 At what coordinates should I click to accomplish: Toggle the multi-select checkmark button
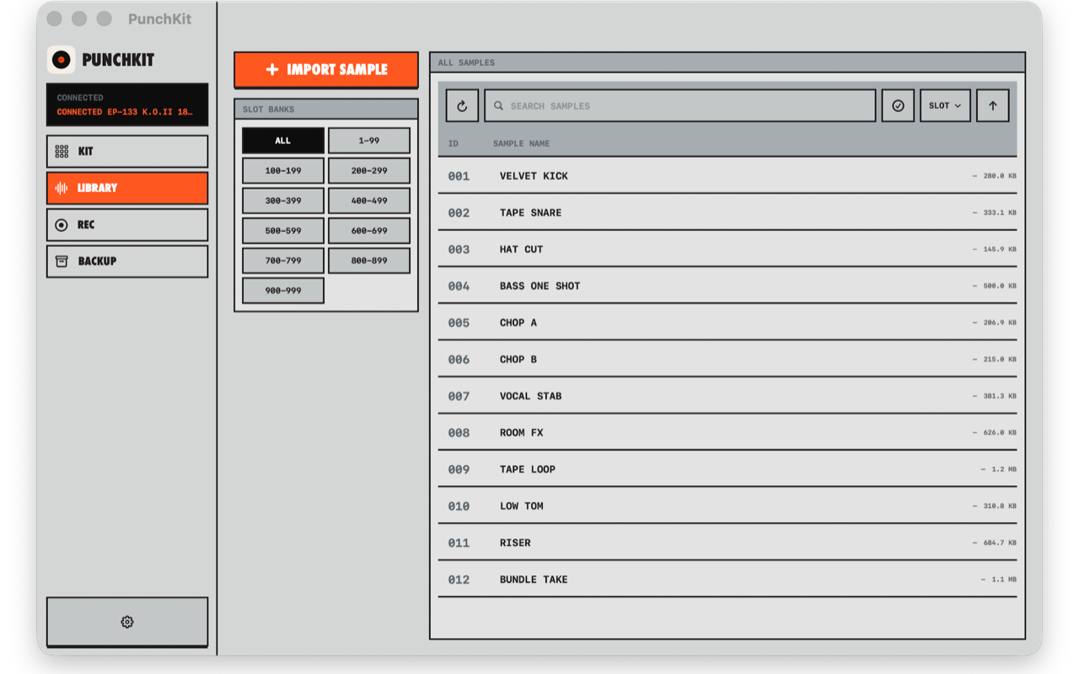[x=898, y=106]
